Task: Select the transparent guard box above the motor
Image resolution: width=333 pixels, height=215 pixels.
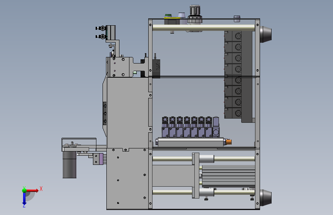Action: point(79,145)
